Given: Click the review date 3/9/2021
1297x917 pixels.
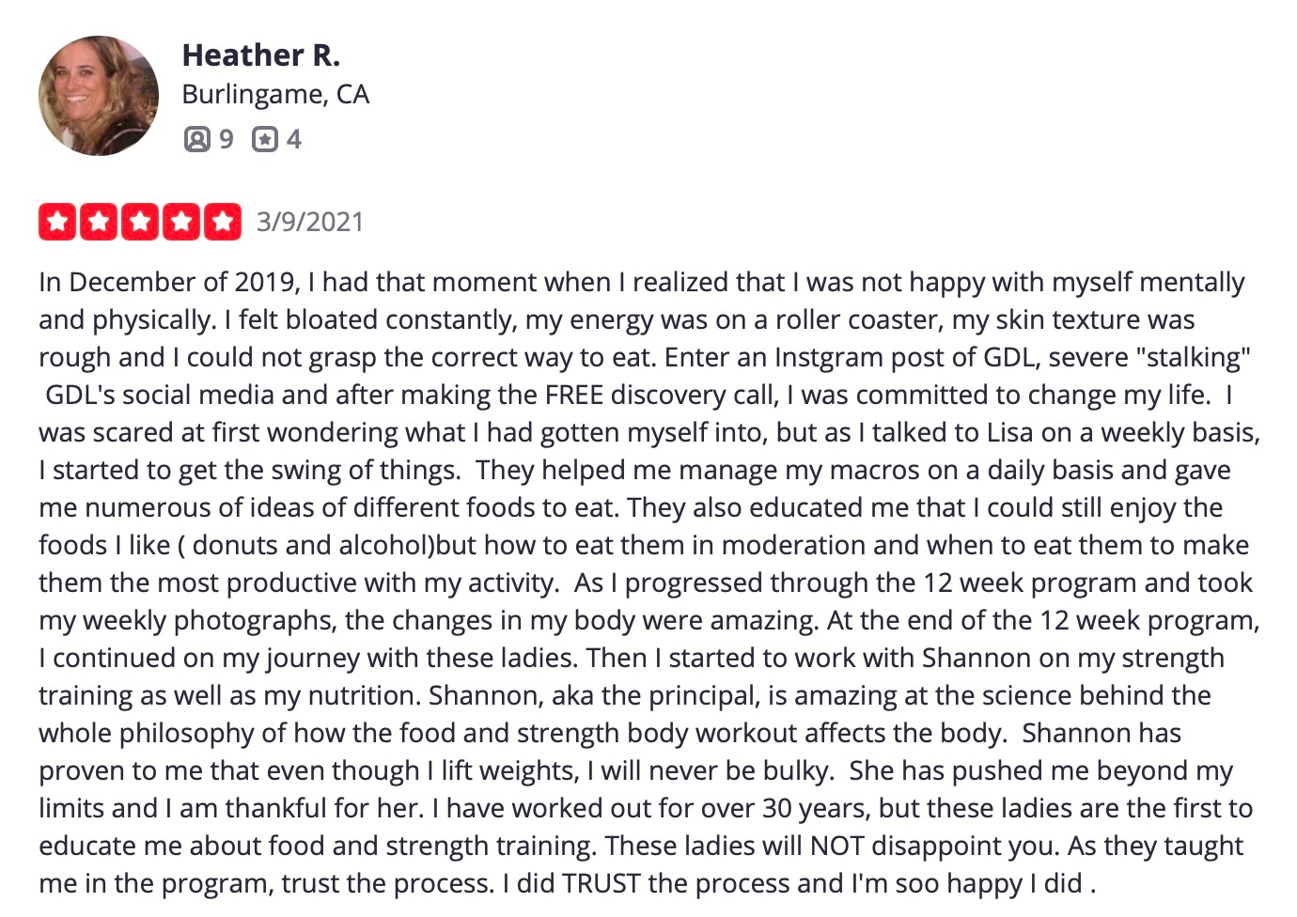Looking at the screenshot, I should (310, 222).
